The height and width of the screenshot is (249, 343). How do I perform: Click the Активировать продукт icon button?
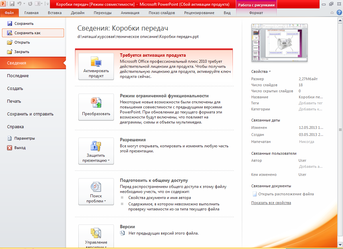tap(96, 67)
